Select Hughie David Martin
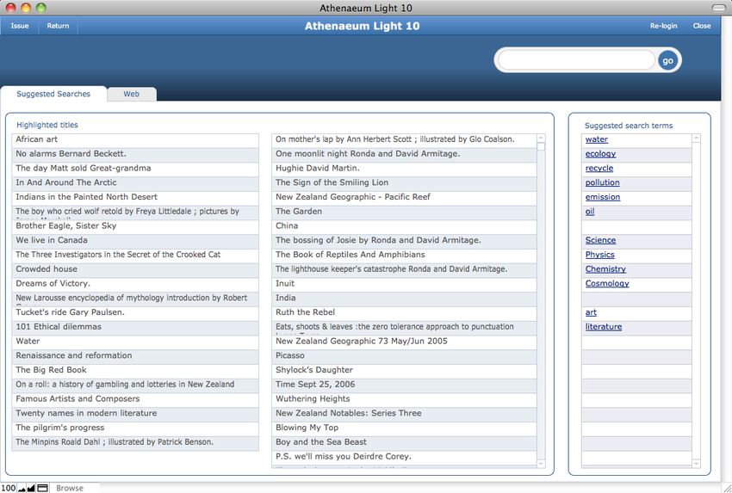732x493 pixels. [x=404, y=169]
